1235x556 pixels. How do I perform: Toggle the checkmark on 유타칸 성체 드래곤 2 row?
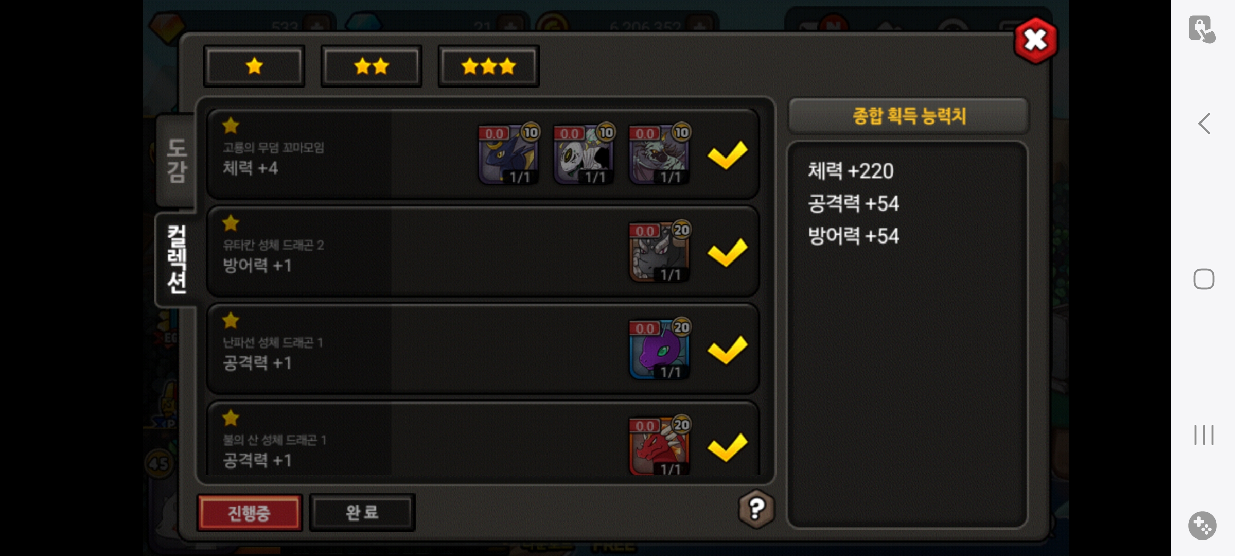pos(727,252)
